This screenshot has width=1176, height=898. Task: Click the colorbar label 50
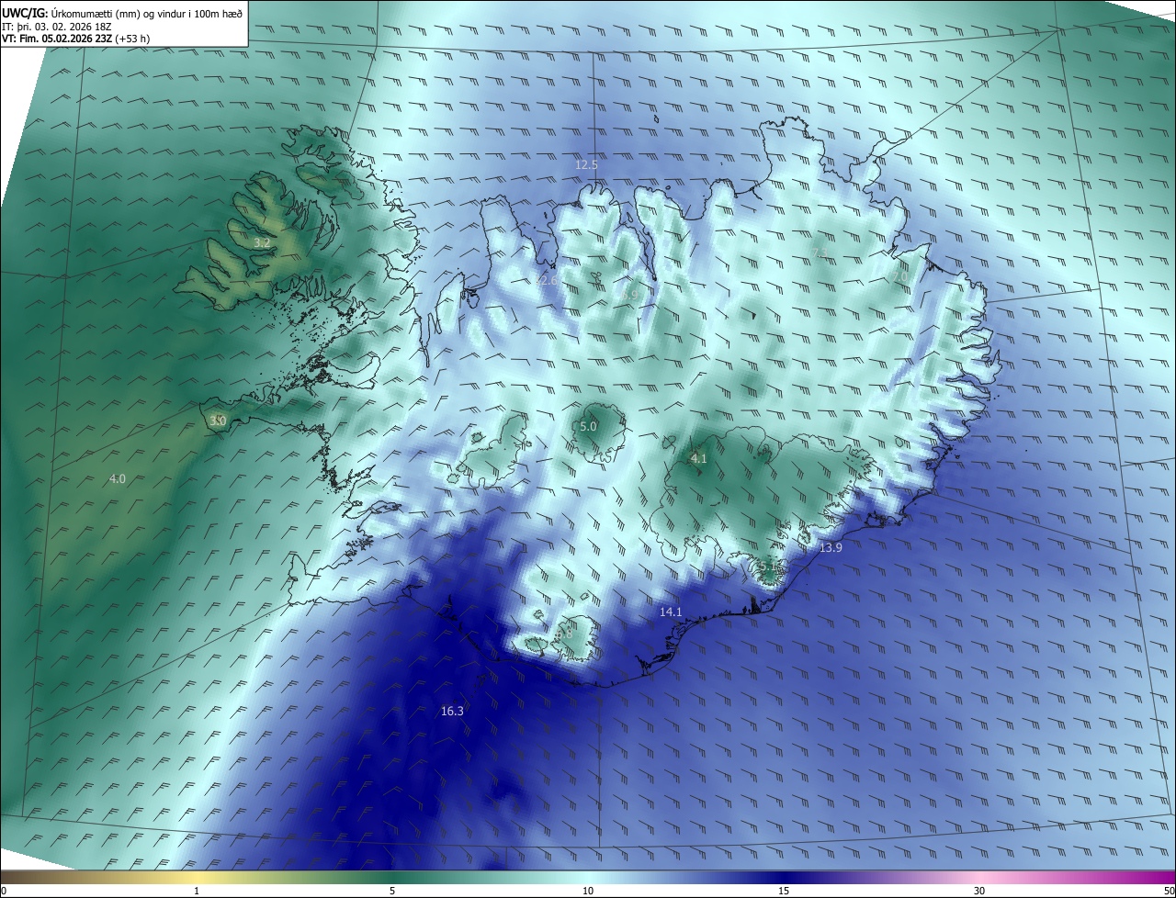tap(1169, 891)
